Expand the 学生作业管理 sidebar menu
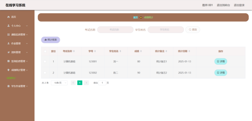Viewport: 252px width, 121px height. point(18,86)
